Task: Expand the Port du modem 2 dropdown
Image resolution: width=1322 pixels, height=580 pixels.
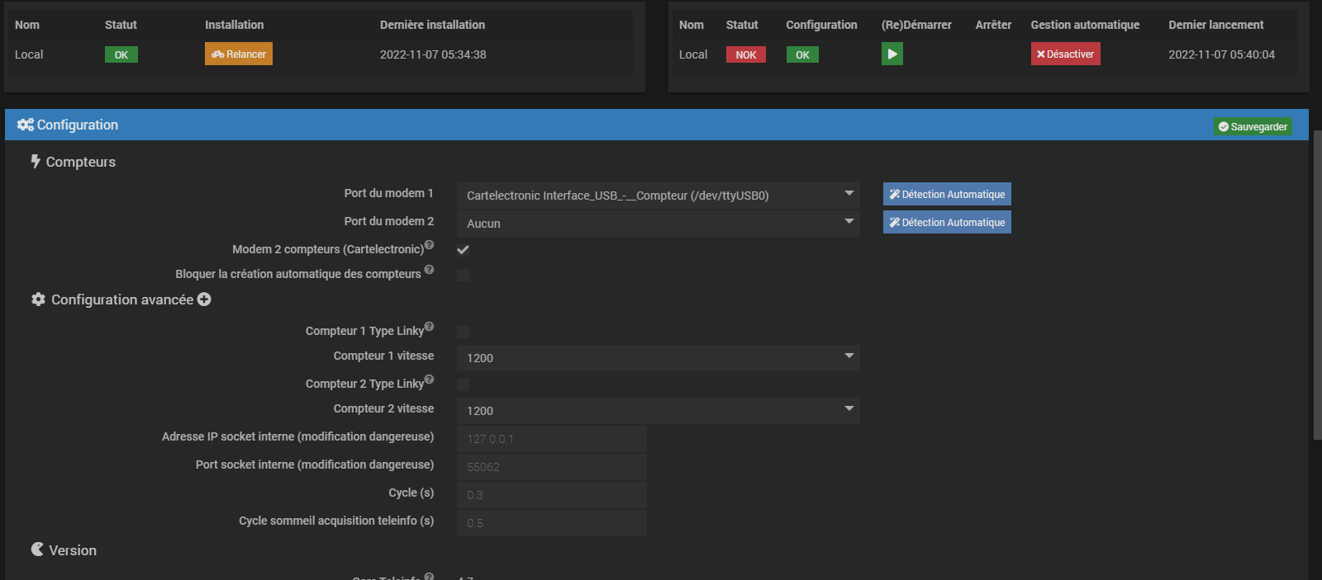Action: (x=658, y=224)
